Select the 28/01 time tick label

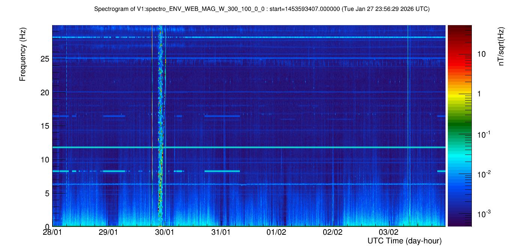[53, 232]
